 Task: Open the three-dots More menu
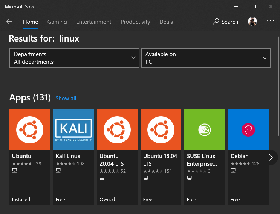[x=270, y=20]
